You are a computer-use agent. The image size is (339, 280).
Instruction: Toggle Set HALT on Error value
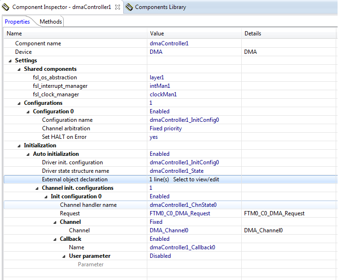154,137
